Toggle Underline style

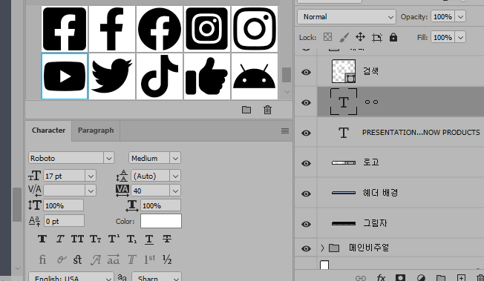click(149, 239)
